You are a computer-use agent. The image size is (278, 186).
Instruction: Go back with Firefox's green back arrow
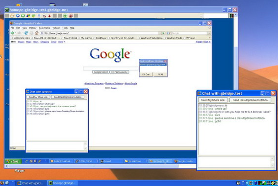click(x=12, y=33)
